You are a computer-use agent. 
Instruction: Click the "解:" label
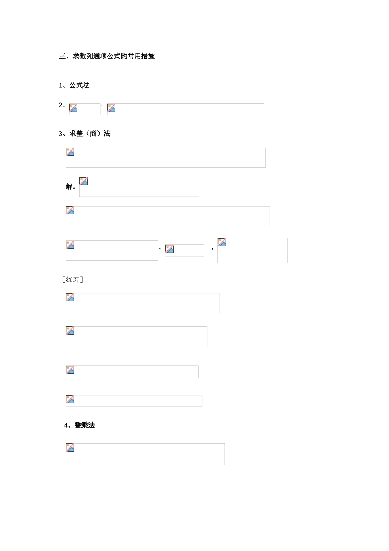[70, 187]
